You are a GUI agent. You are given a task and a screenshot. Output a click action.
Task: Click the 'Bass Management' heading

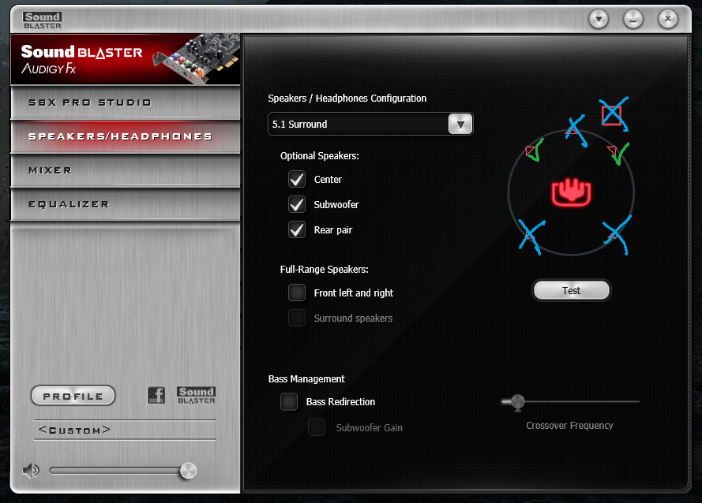(x=306, y=379)
